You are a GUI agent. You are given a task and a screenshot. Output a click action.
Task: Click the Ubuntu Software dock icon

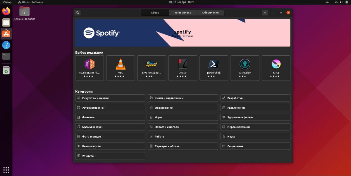point(6,34)
